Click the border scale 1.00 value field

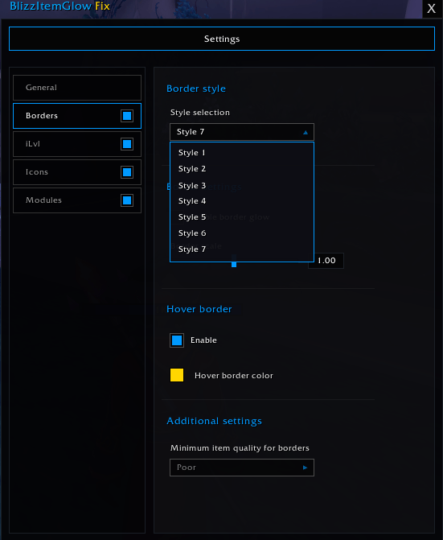tap(326, 261)
